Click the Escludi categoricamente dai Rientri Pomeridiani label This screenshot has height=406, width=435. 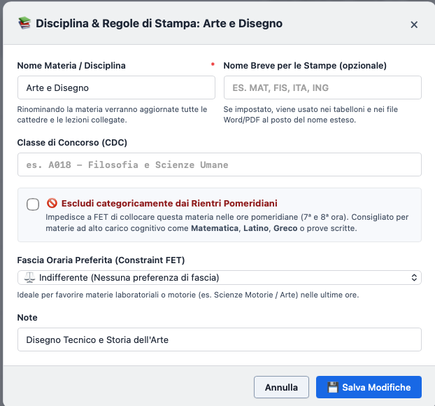[169, 203]
